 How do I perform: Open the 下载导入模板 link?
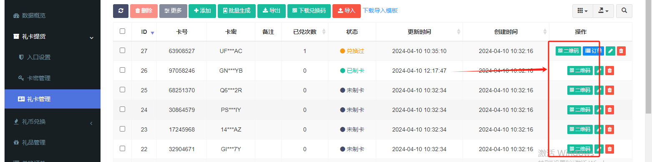tap(380, 11)
